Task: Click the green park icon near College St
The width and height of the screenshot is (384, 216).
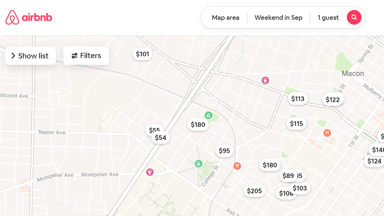Action: pos(199,164)
